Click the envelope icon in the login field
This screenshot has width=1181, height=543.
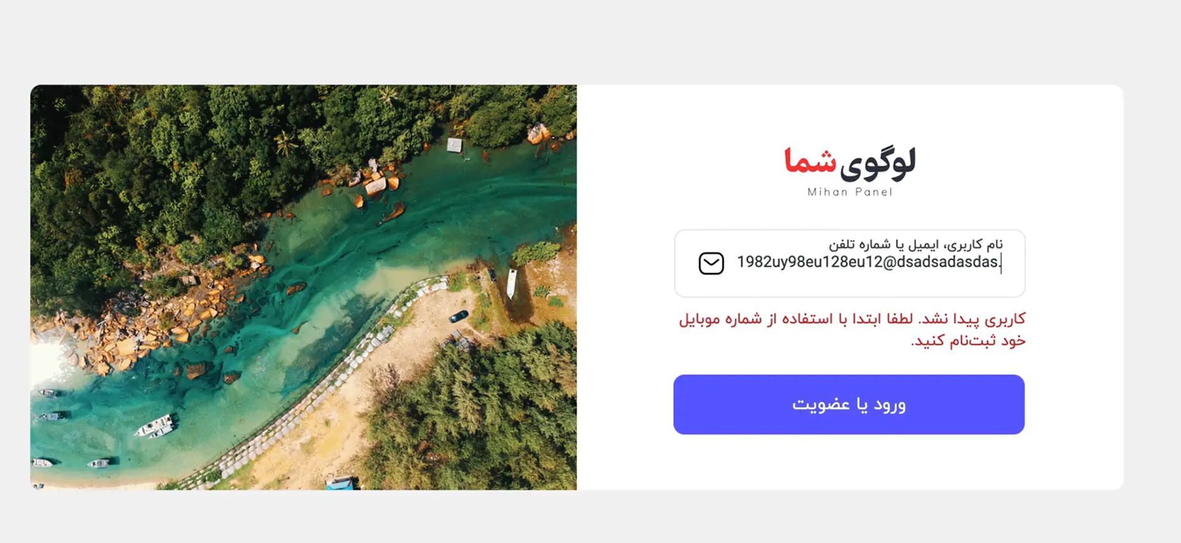coord(711,263)
